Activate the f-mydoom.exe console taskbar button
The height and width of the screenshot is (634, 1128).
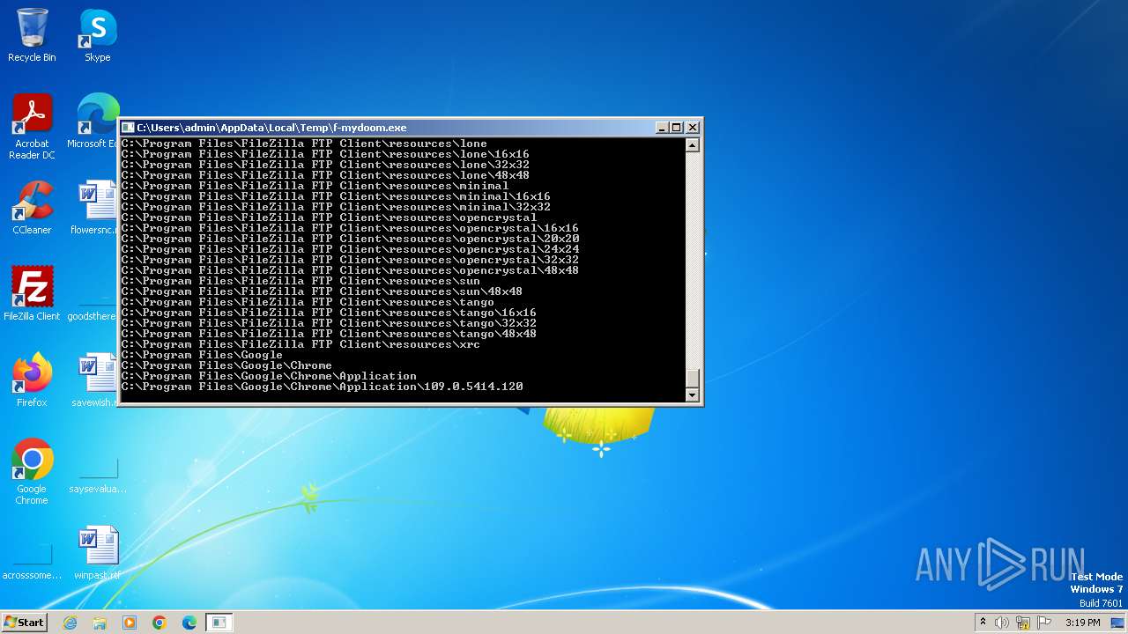219,623
